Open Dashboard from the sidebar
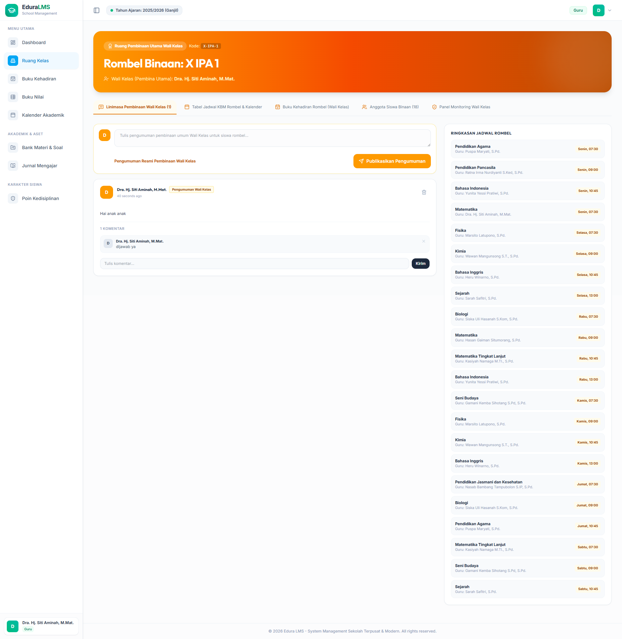Viewport: 622px width, 639px height. point(41,42)
